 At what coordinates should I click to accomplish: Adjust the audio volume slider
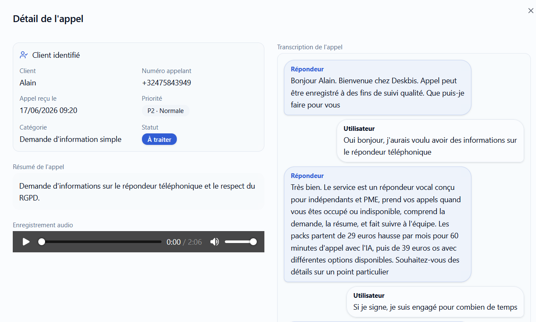click(241, 242)
